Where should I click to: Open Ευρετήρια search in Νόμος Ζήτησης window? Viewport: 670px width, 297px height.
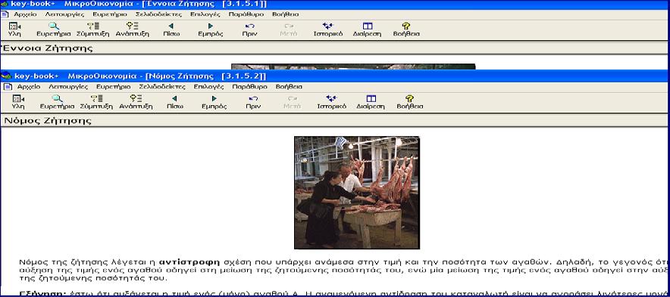tap(58, 102)
